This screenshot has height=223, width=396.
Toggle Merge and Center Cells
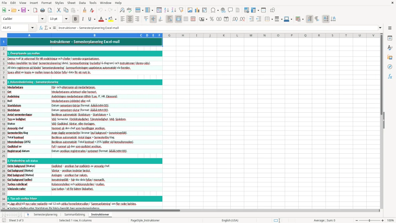pos(179,19)
